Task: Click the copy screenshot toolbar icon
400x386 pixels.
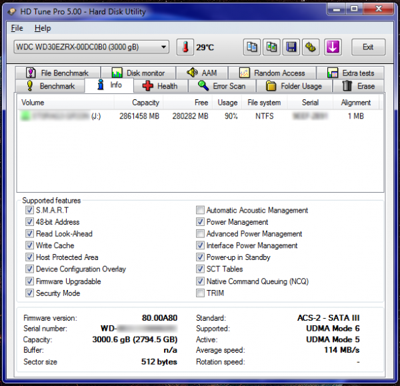Action: [x=271, y=47]
